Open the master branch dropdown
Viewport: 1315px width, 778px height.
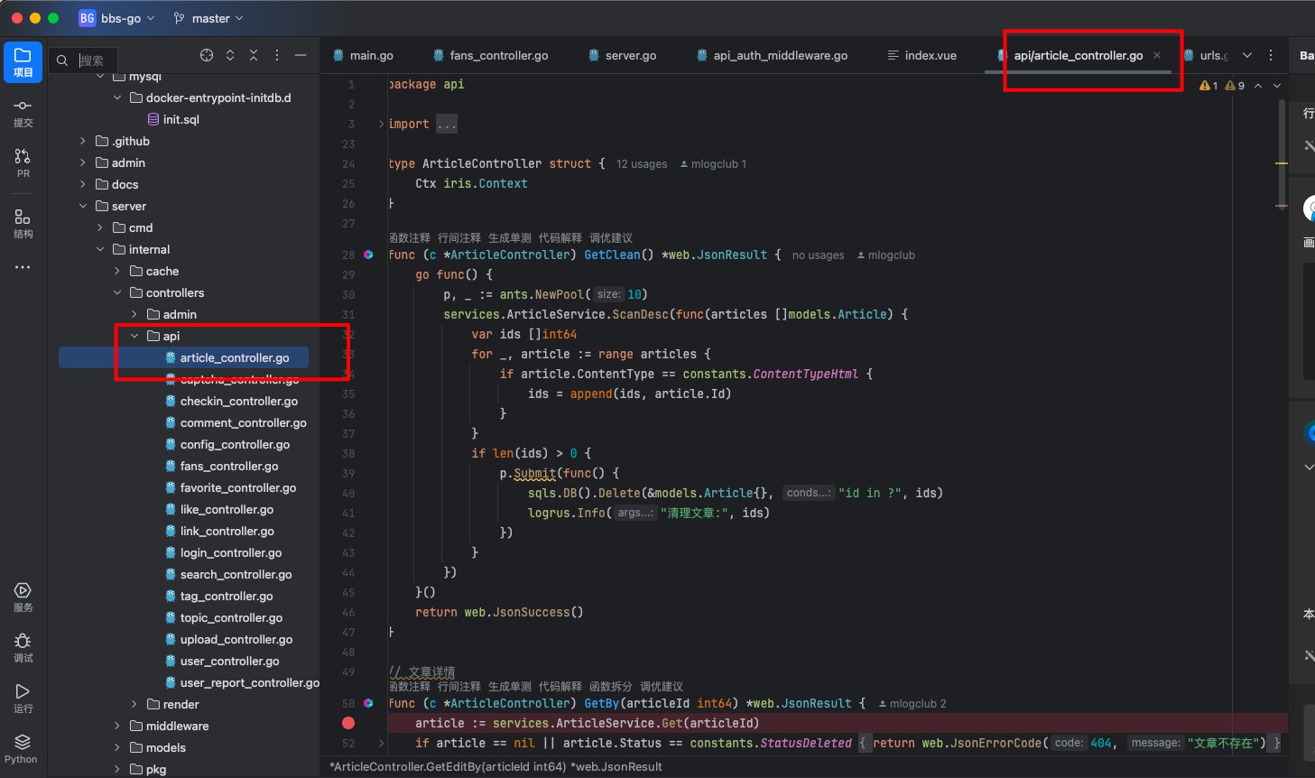[208, 18]
